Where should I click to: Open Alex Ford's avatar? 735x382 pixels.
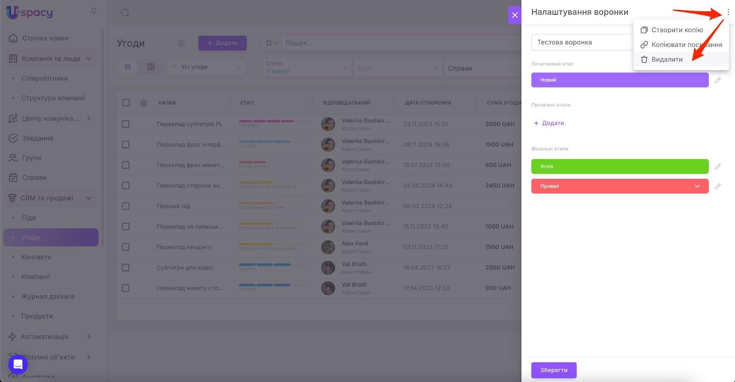tap(328, 247)
